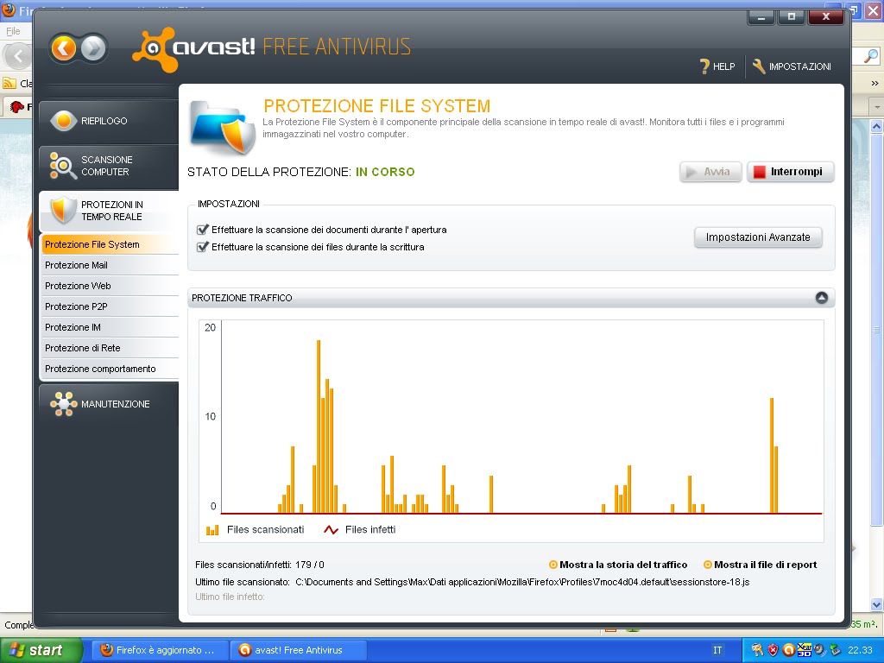Click the blue folder shield icon

(222, 128)
